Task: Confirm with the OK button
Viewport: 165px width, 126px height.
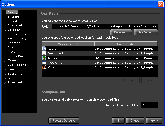Action: [118, 121]
